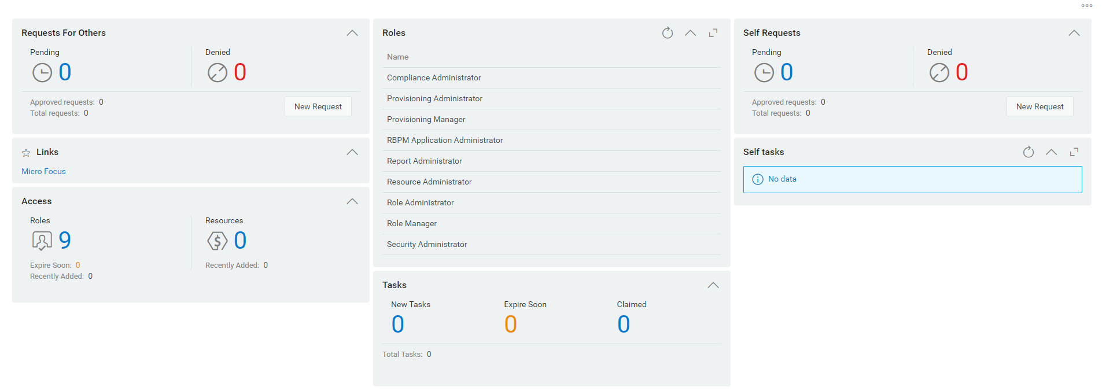The height and width of the screenshot is (391, 1106).
Task: Select the Report Administrator role
Action: [551, 161]
